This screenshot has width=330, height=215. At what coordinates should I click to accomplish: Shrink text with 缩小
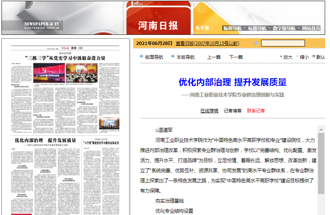coord(304,57)
